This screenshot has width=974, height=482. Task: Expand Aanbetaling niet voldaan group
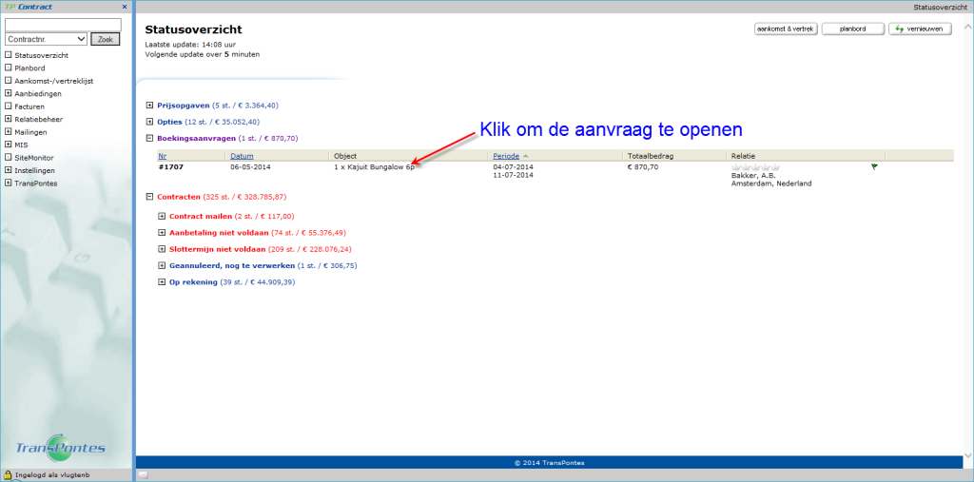(162, 232)
